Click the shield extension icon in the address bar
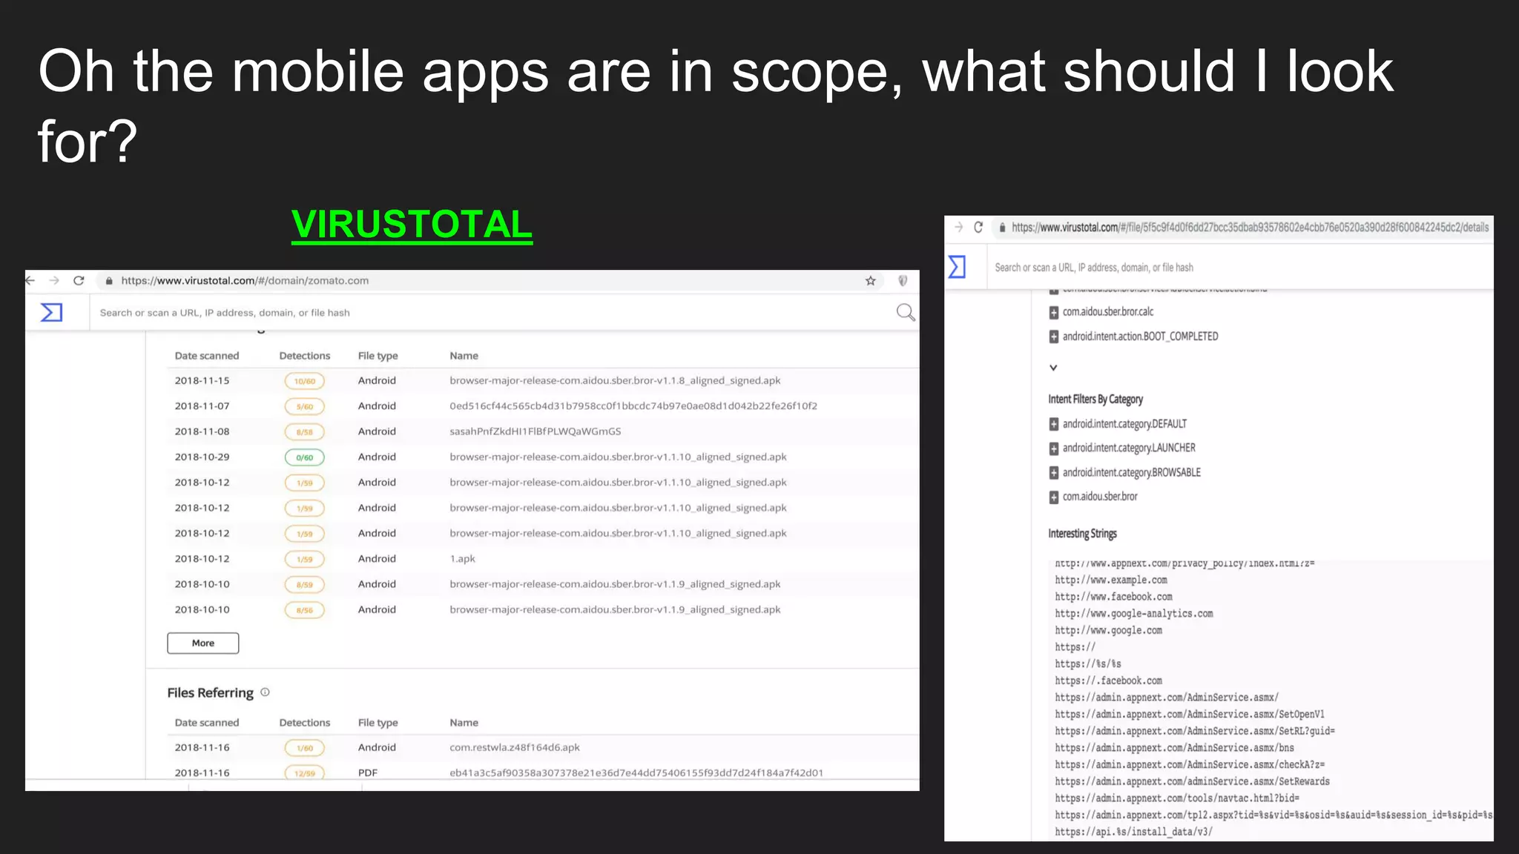Viewport: 1519px width, 854px height. coord(903,281)
